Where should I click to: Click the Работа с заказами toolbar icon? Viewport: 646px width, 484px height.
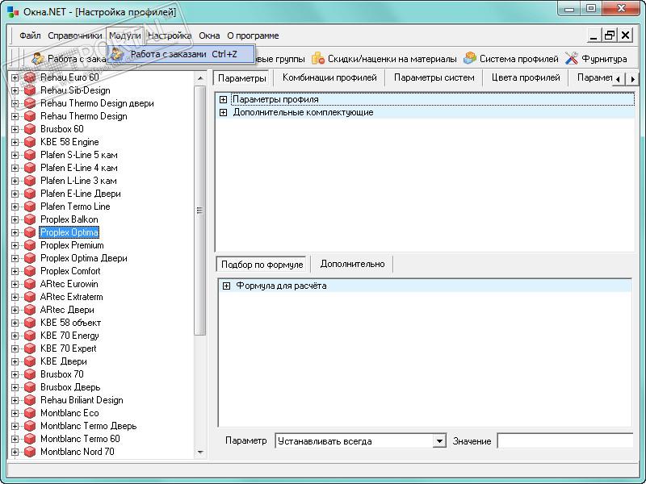[x=38, y=59]
